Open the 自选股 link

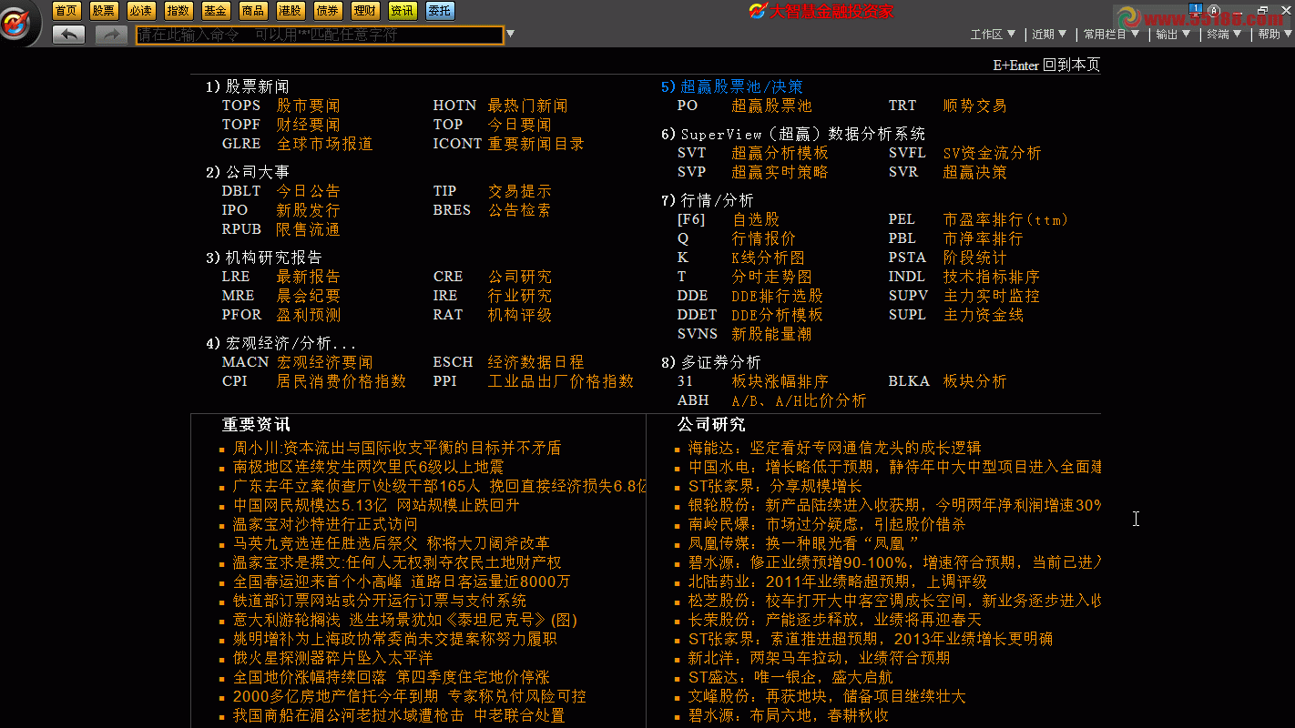(x=756, y=219)
